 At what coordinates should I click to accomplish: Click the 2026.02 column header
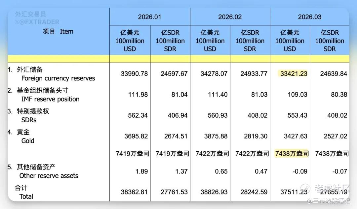coord(230,17)
